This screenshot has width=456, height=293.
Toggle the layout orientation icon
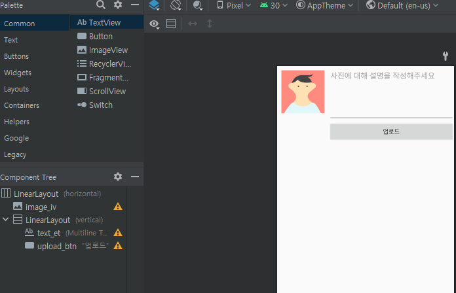171,24
